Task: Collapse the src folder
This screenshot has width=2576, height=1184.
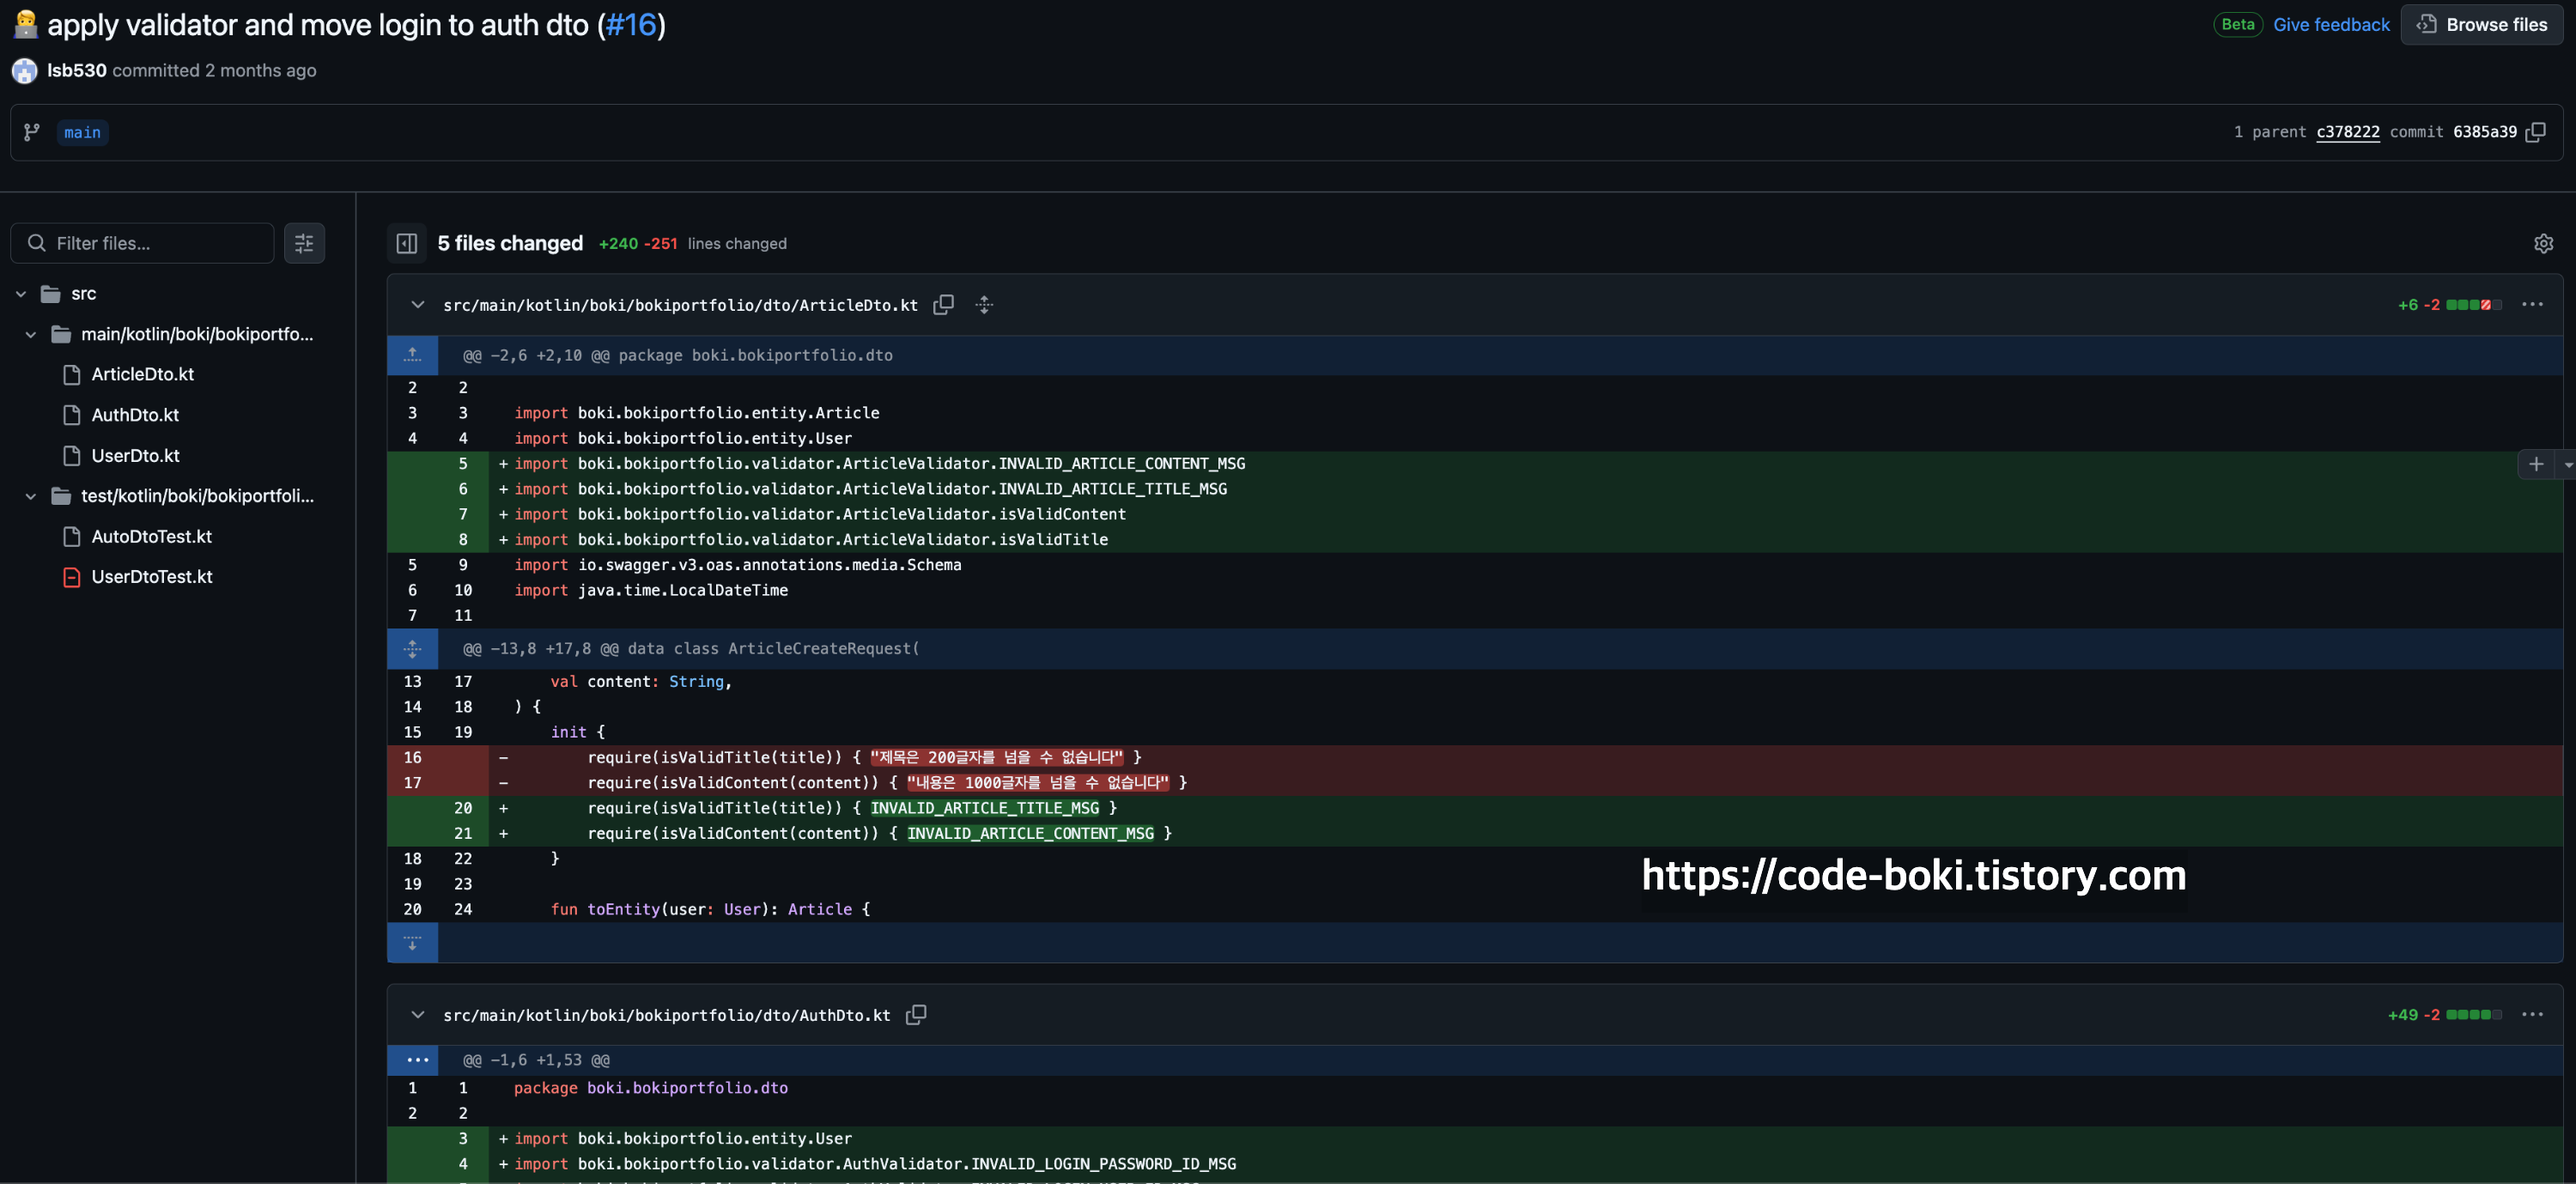Action: (x=21, y=294)
